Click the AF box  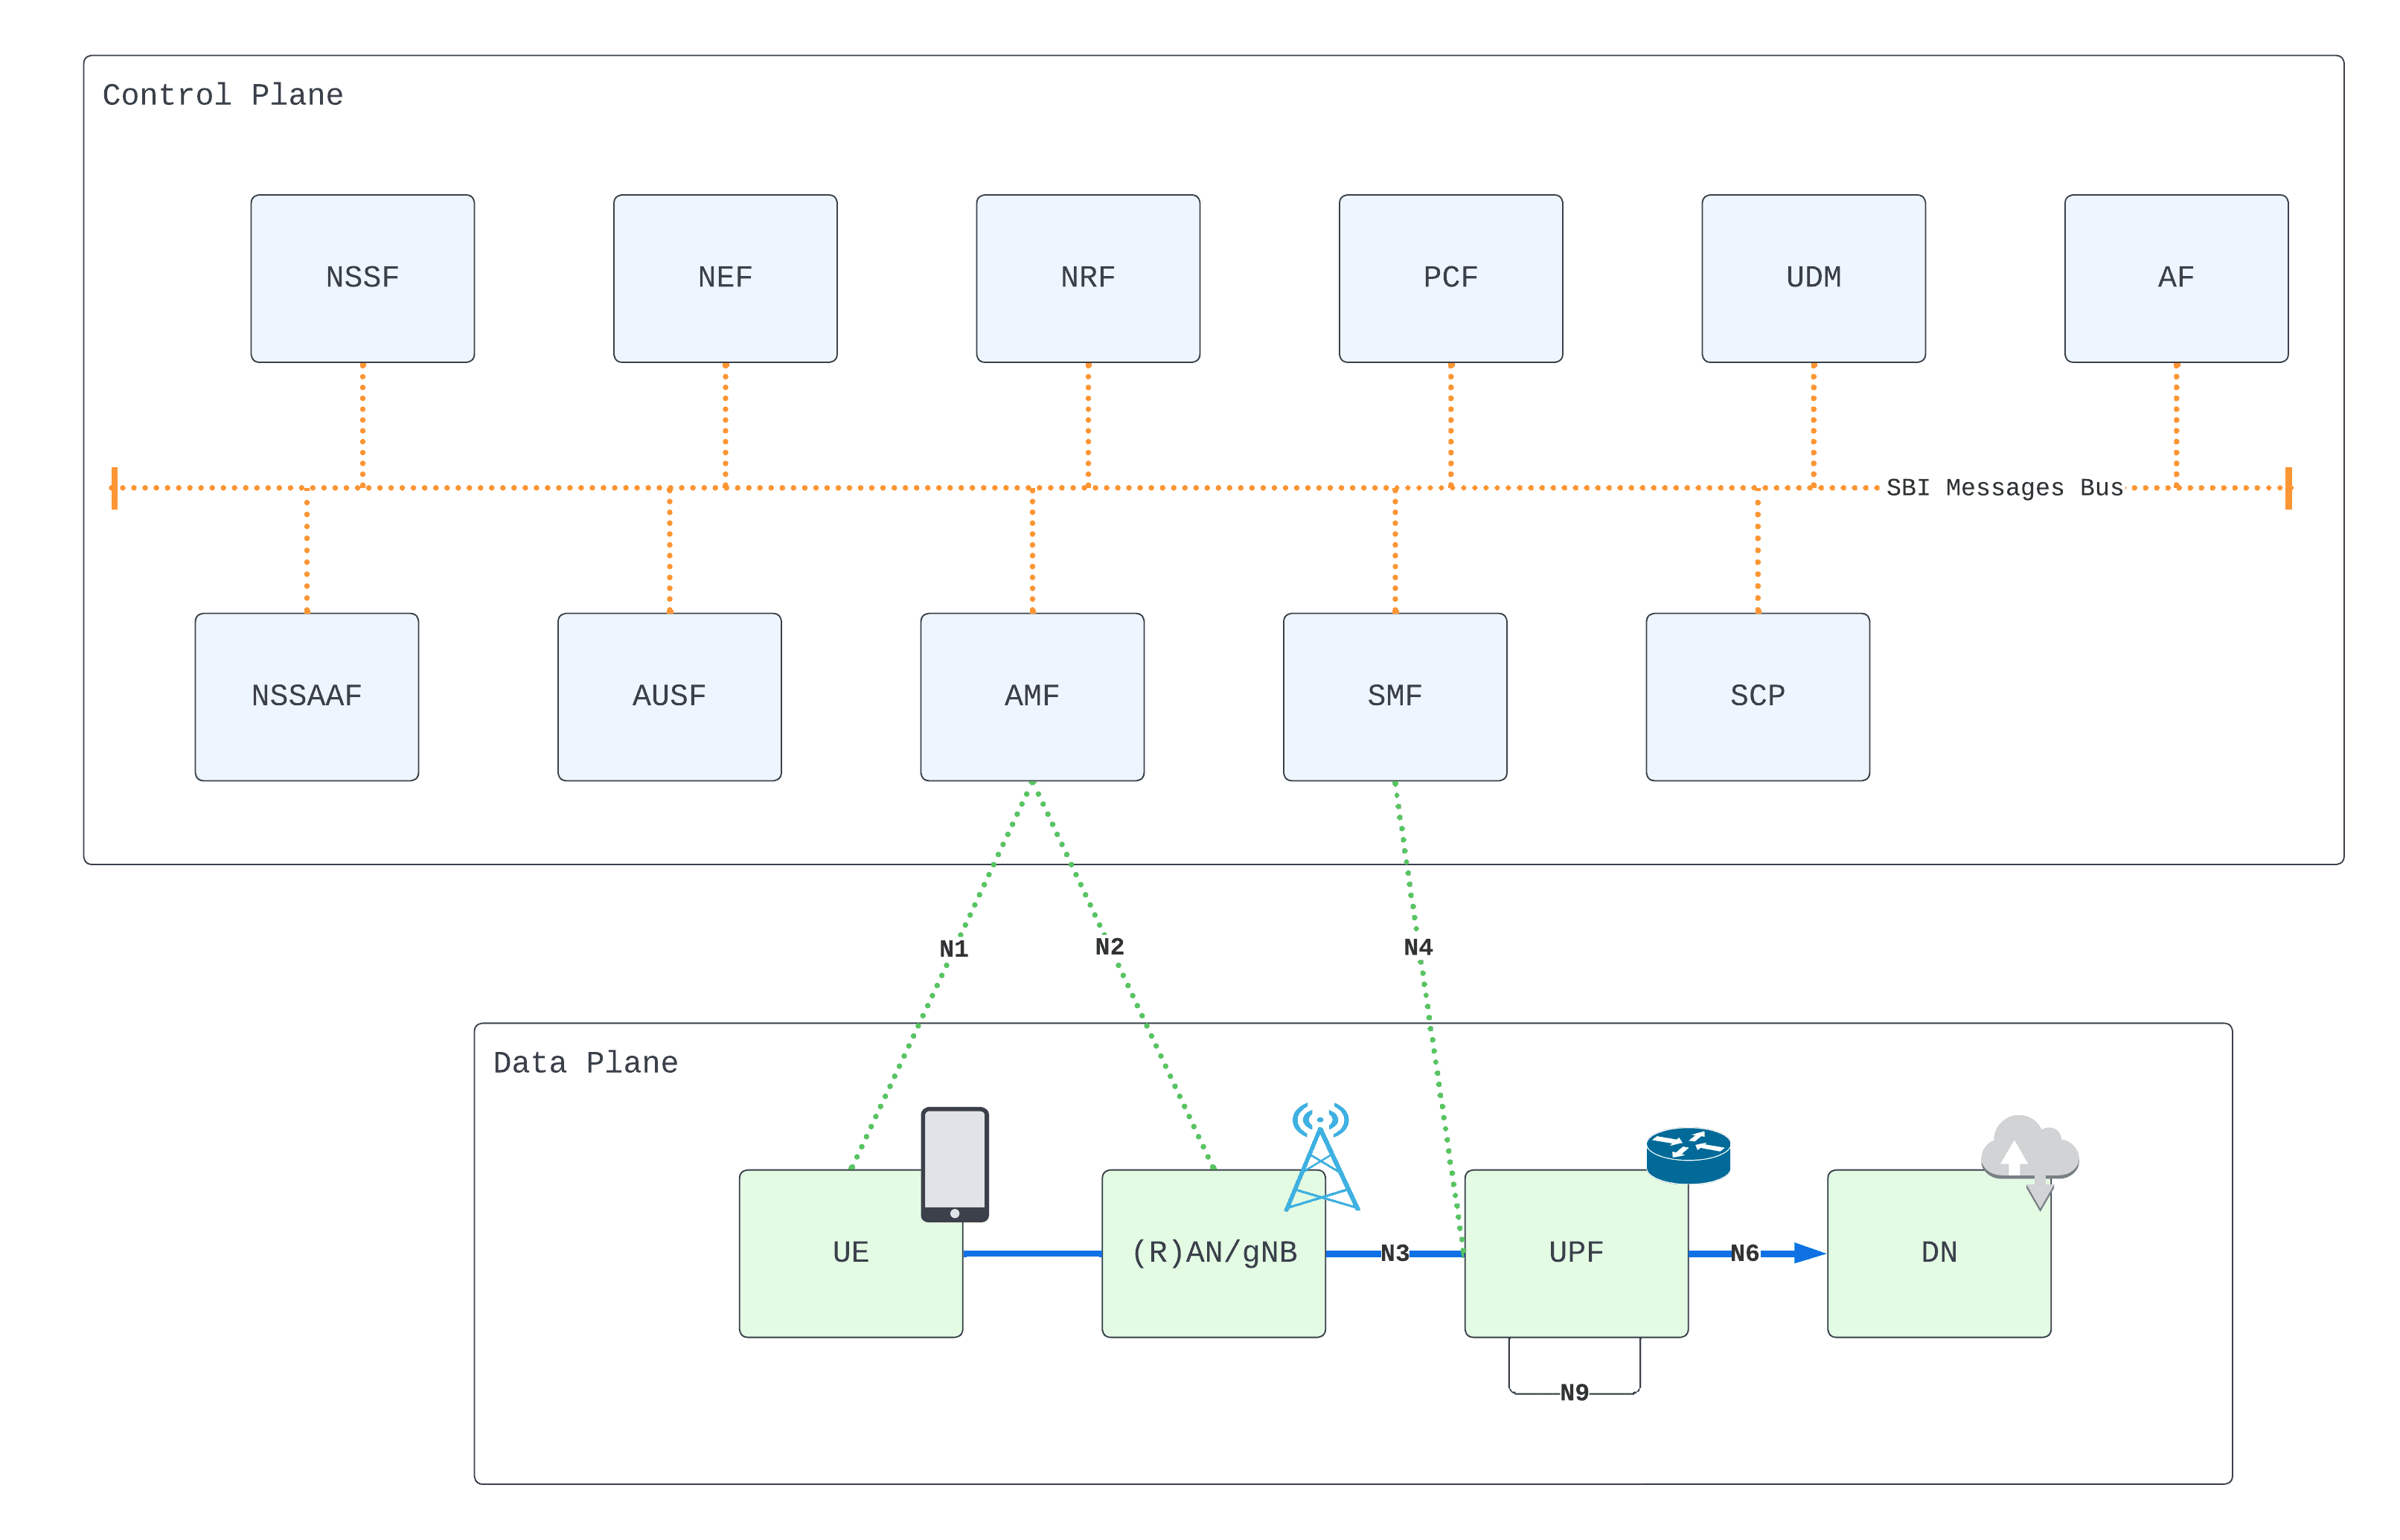tap(2175, 278)
